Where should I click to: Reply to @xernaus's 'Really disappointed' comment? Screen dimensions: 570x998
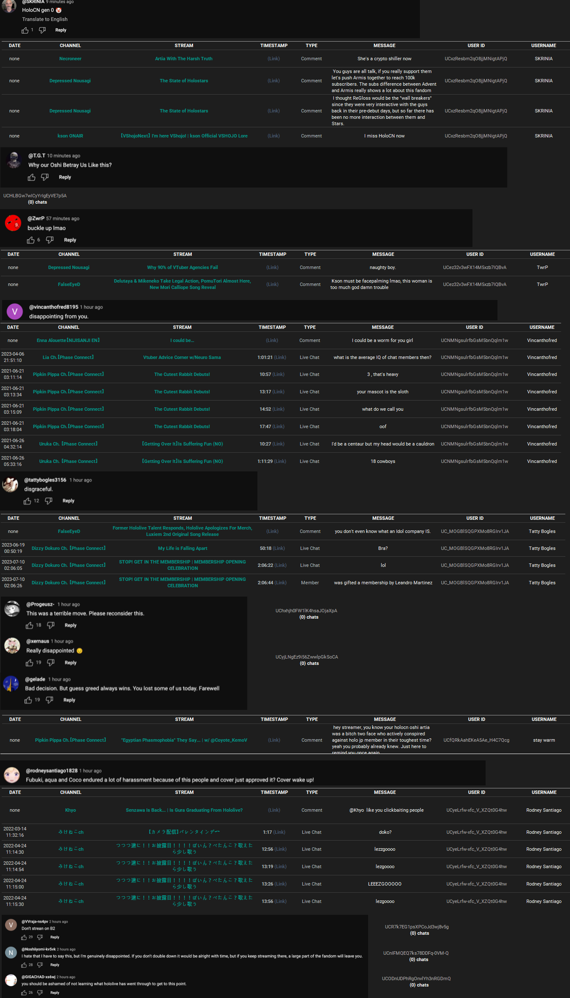click(x=70, y=663)
